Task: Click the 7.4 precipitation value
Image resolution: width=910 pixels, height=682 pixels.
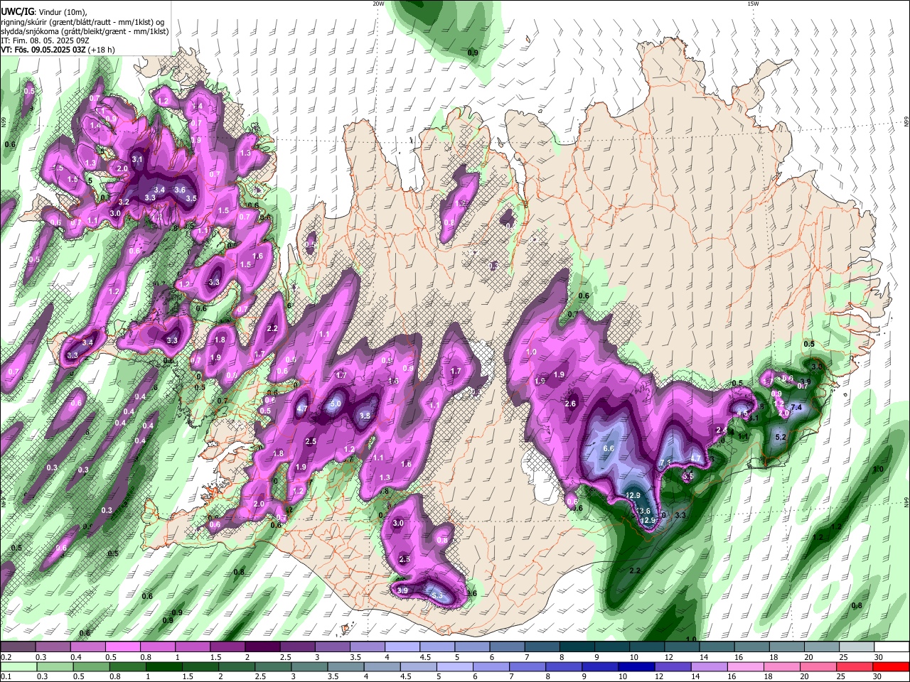Action: 796,407
